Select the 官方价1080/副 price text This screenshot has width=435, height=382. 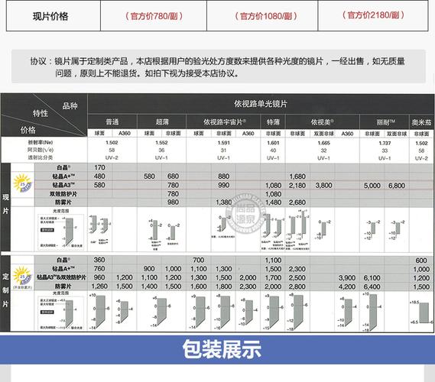click(x=266, y=16)
